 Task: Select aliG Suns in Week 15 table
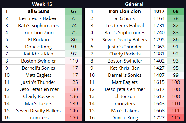(x=38, y=11)
